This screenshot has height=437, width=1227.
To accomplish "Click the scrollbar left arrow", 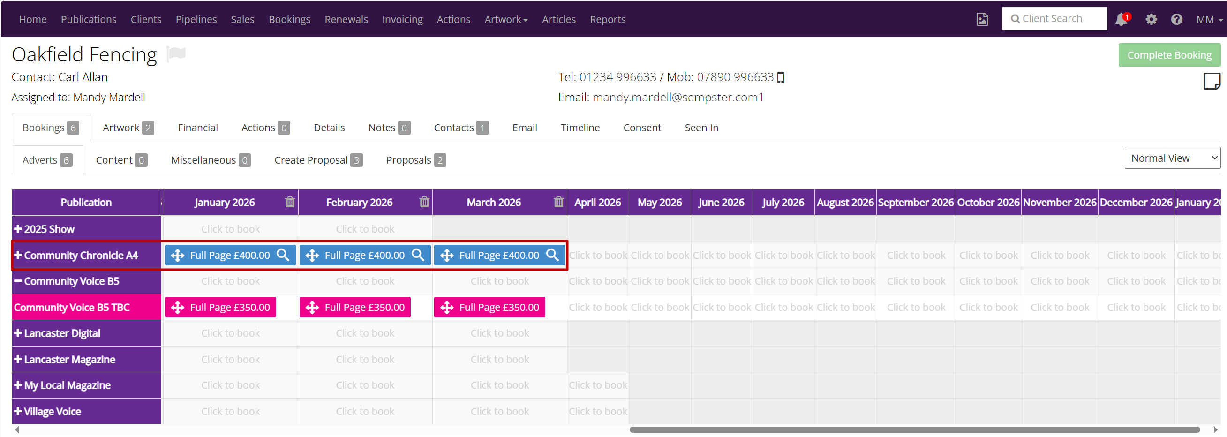I will click(x=17, y=429).
